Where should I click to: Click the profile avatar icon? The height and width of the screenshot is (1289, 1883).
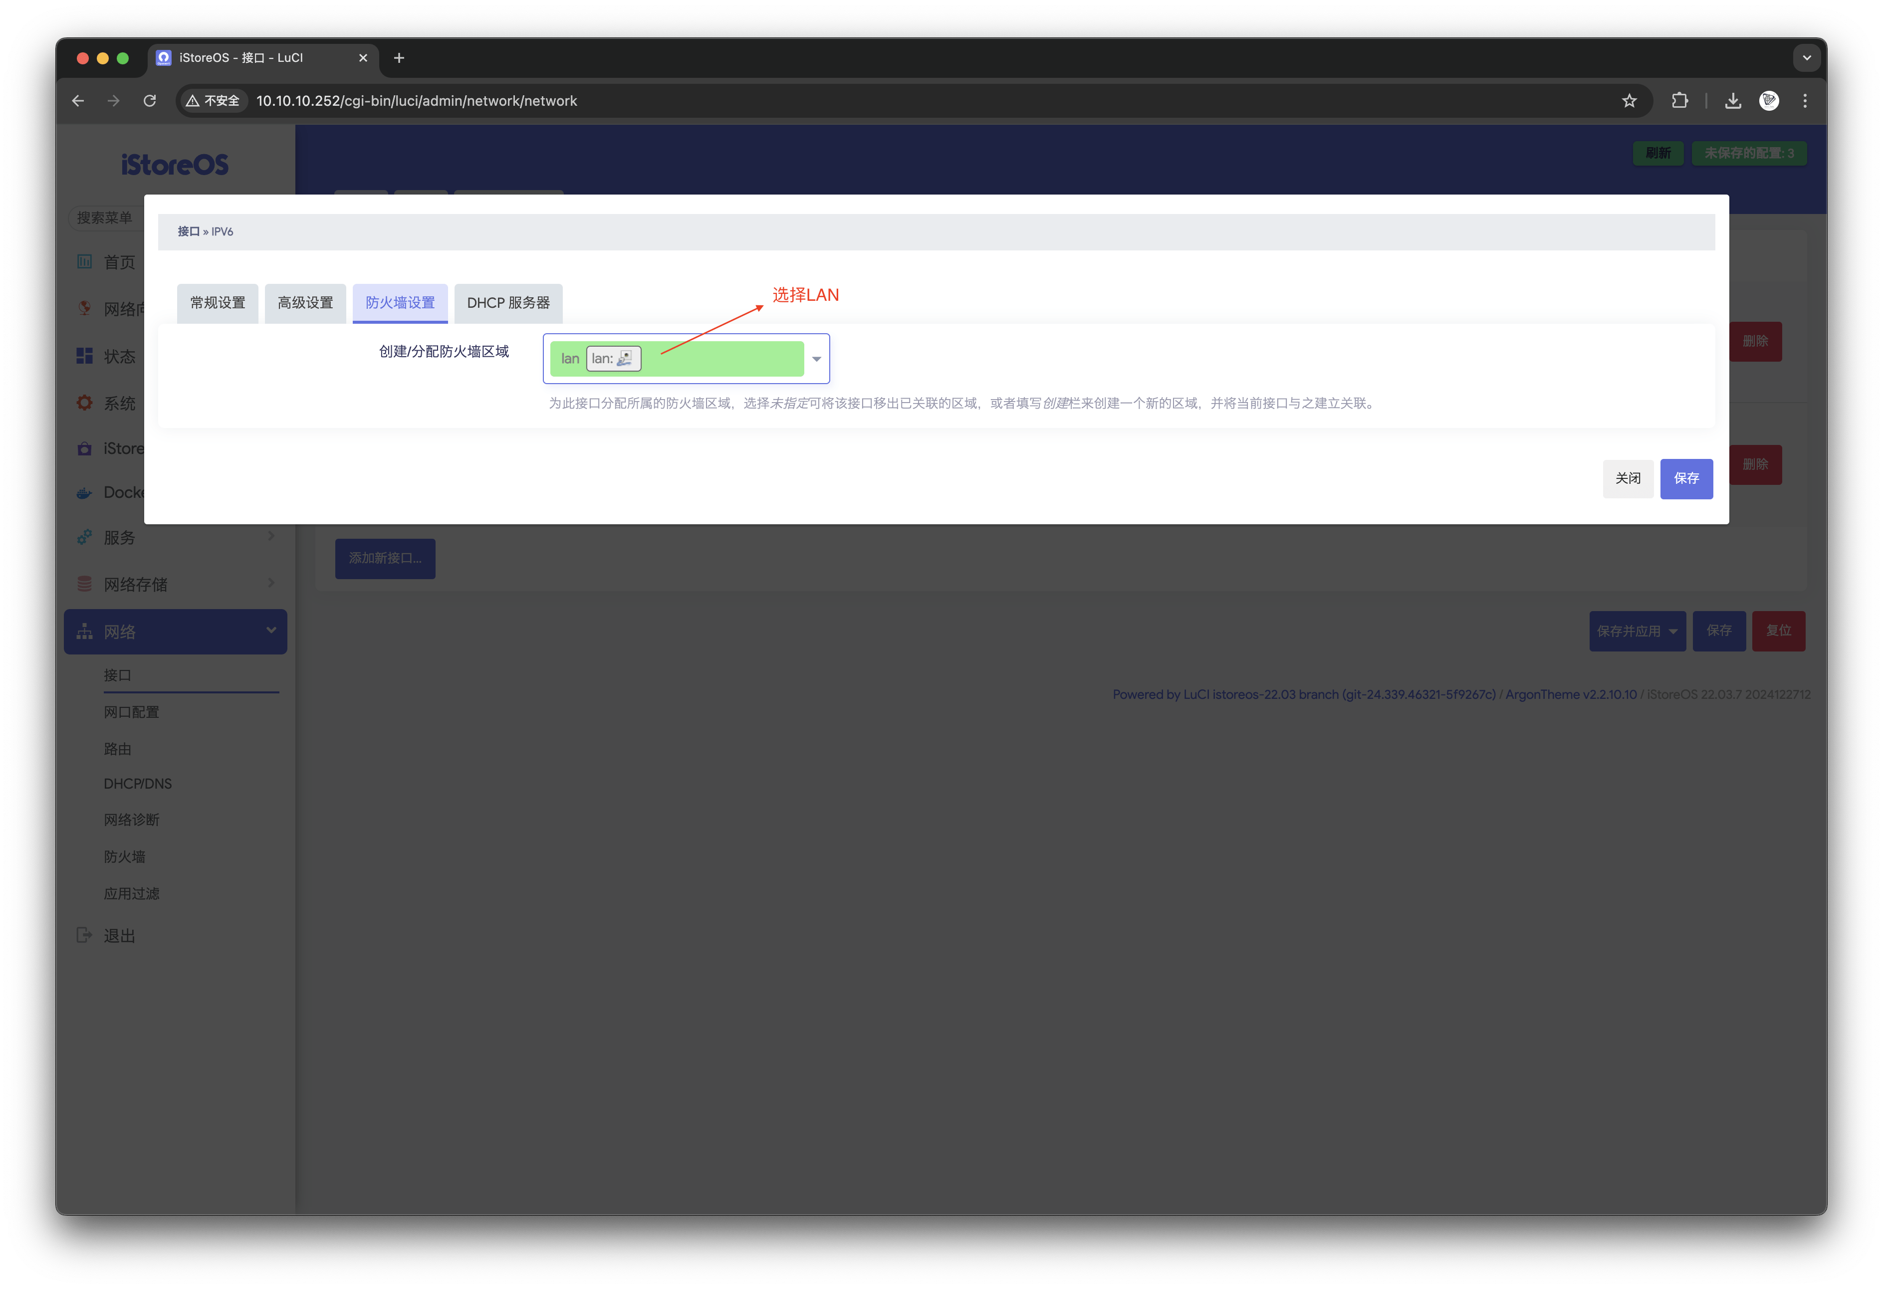(x=1769, y=101)
